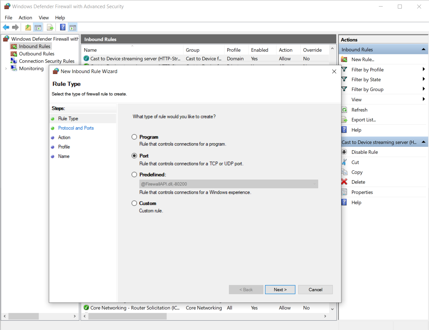The image size is (429, 330).
Task: Select Inbound Rules in console tree
Action: click(x=34, y=47)
